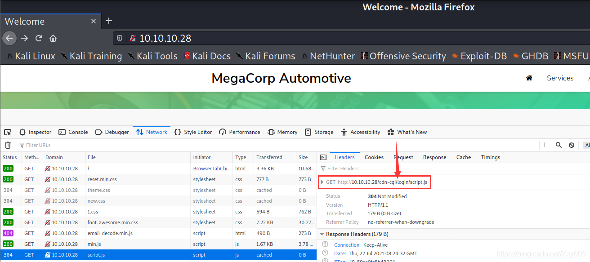Image resolution: width=590 pixels, height=262 pixels.
Task: Select the theme.css request row
Action: coord(158,190)
